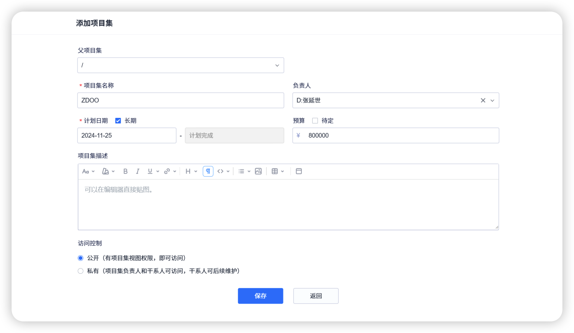Click inside the description editor area

[288, 205]
